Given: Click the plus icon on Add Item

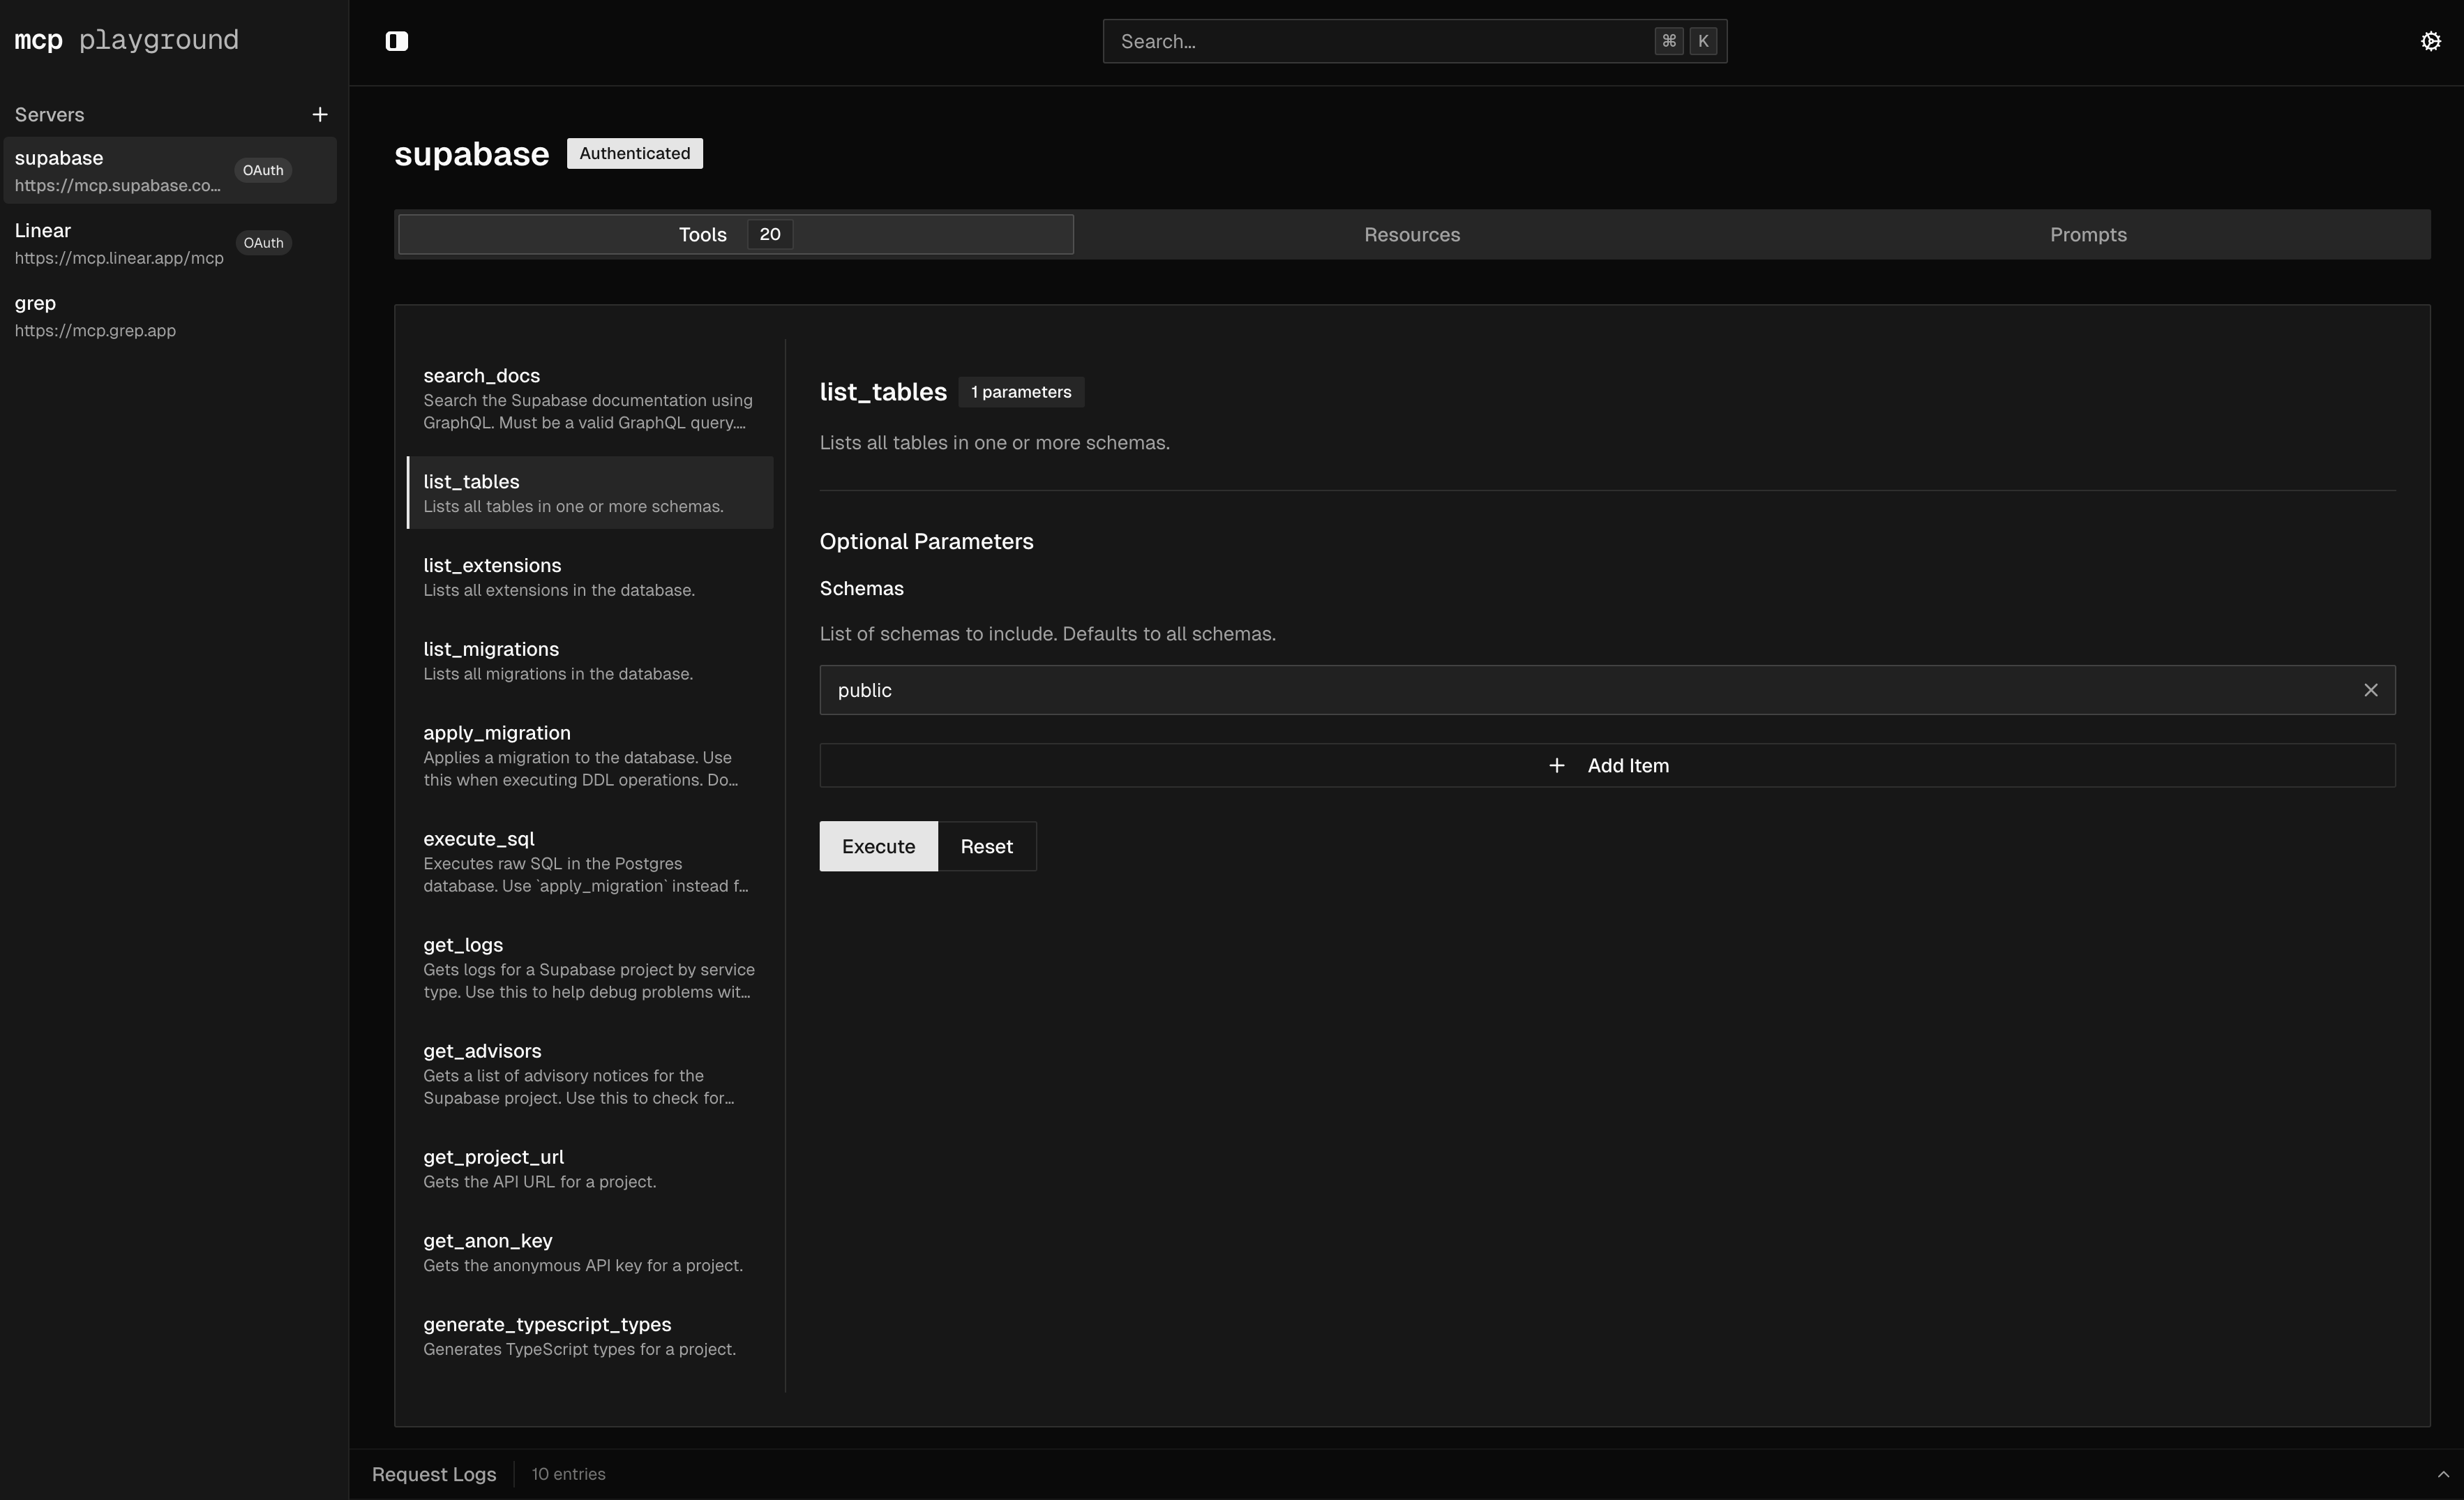Looking at the screenshot, I should [x=1556, y=765].
